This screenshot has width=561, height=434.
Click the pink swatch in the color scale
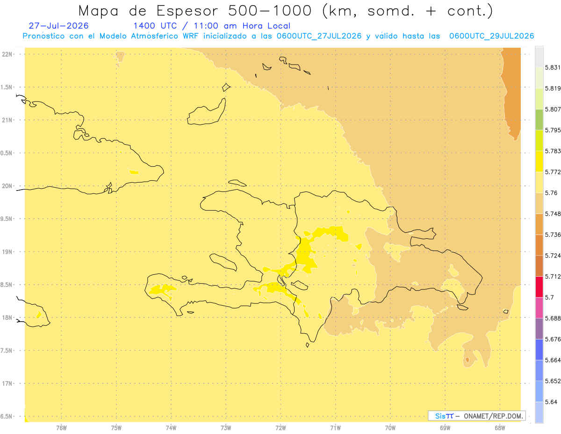(539, 308)
